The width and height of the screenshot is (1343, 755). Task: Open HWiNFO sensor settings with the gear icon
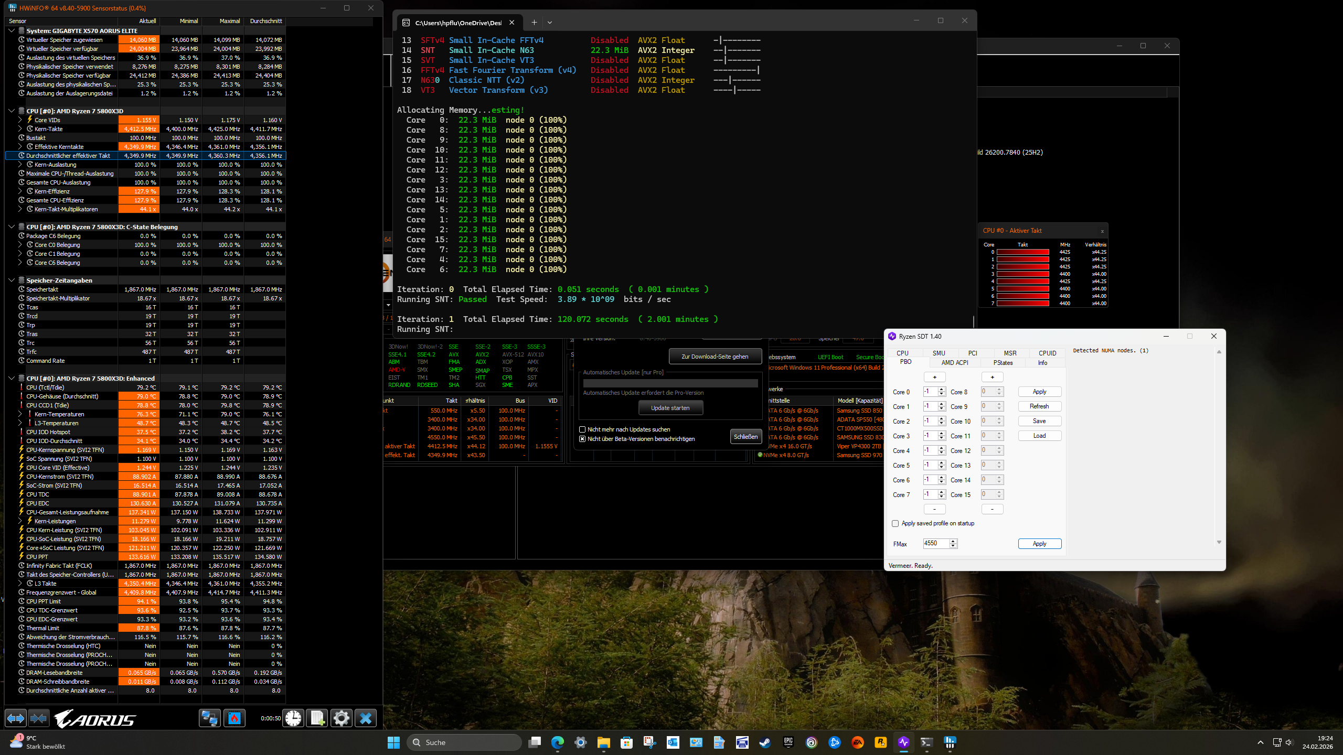(x=342, y=718)
